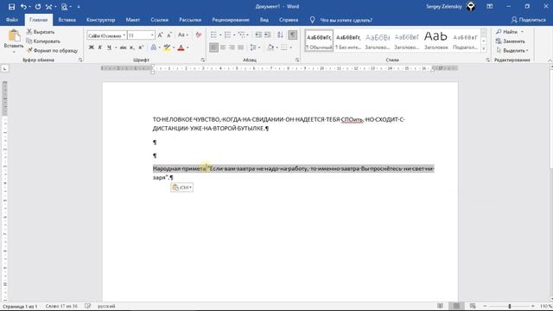553x311 pixels.
Task: Expand the styles gallery with the bottom arrow
Action: click(484, 49)
